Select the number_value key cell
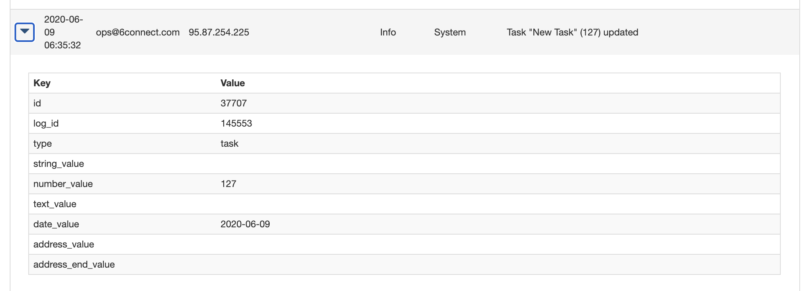 click(63, 184)
